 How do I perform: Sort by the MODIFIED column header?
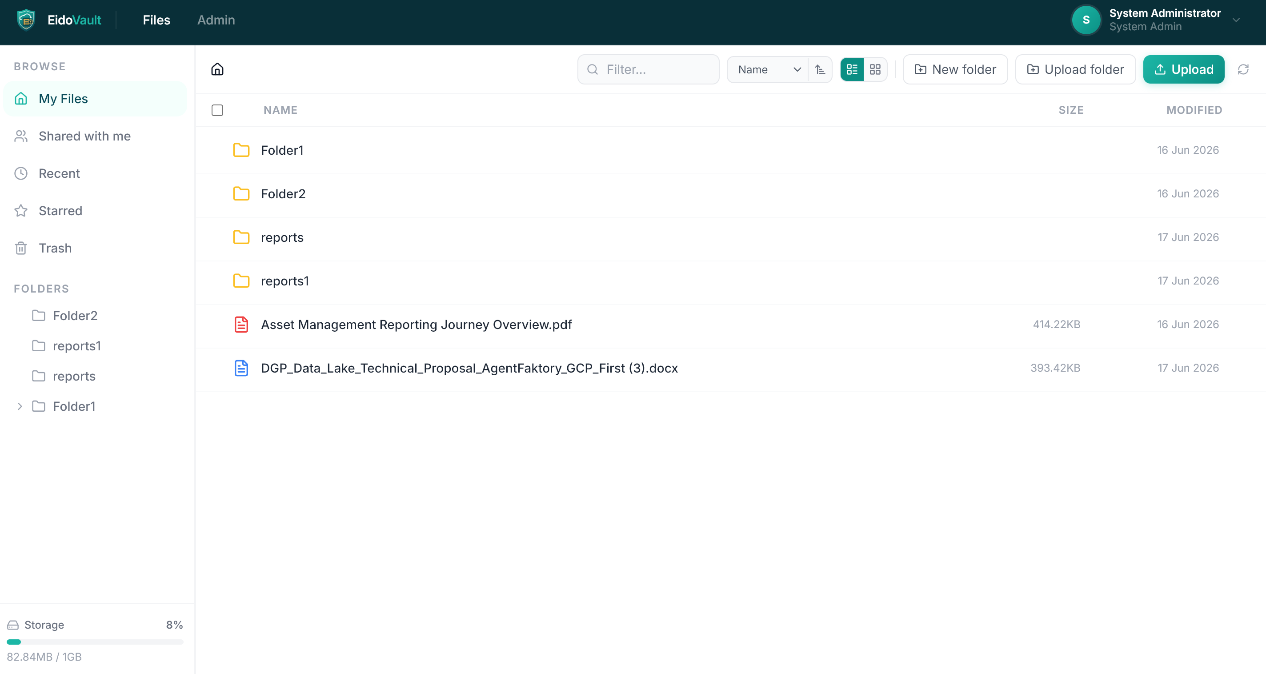point(1194,110)
